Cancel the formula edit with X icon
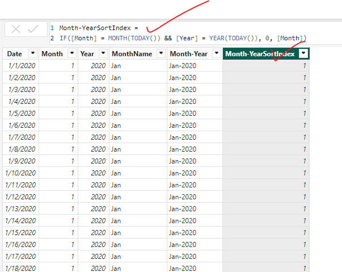Image resolution: width=342 pixels, height=272 pixels. pyautogui.click(x=16, y=29)
